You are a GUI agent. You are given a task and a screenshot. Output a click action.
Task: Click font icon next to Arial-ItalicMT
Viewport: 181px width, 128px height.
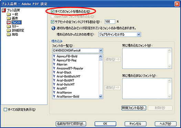coord(54,85)
